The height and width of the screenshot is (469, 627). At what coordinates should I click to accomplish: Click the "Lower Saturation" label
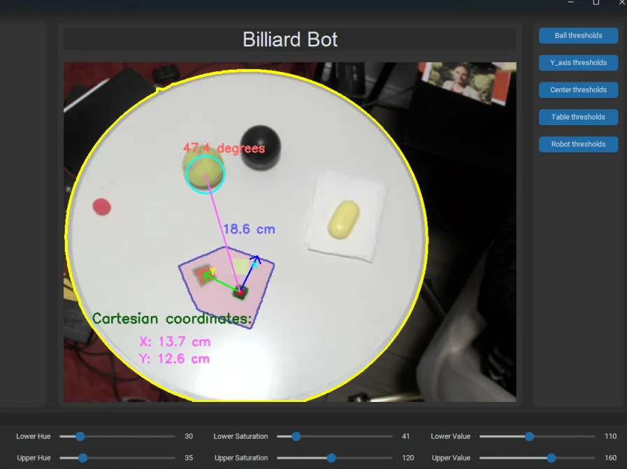[x=240, y=436]
